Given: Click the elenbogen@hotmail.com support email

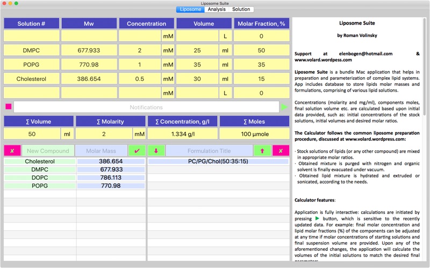Looking at the screenshot, I should 365,54.
